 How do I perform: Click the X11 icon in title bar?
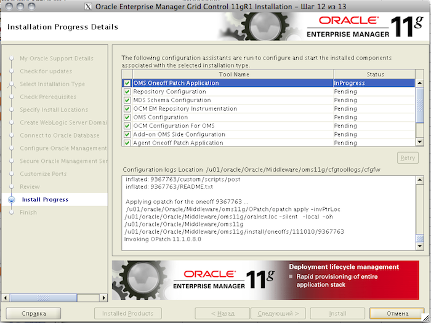coord(88,7)
